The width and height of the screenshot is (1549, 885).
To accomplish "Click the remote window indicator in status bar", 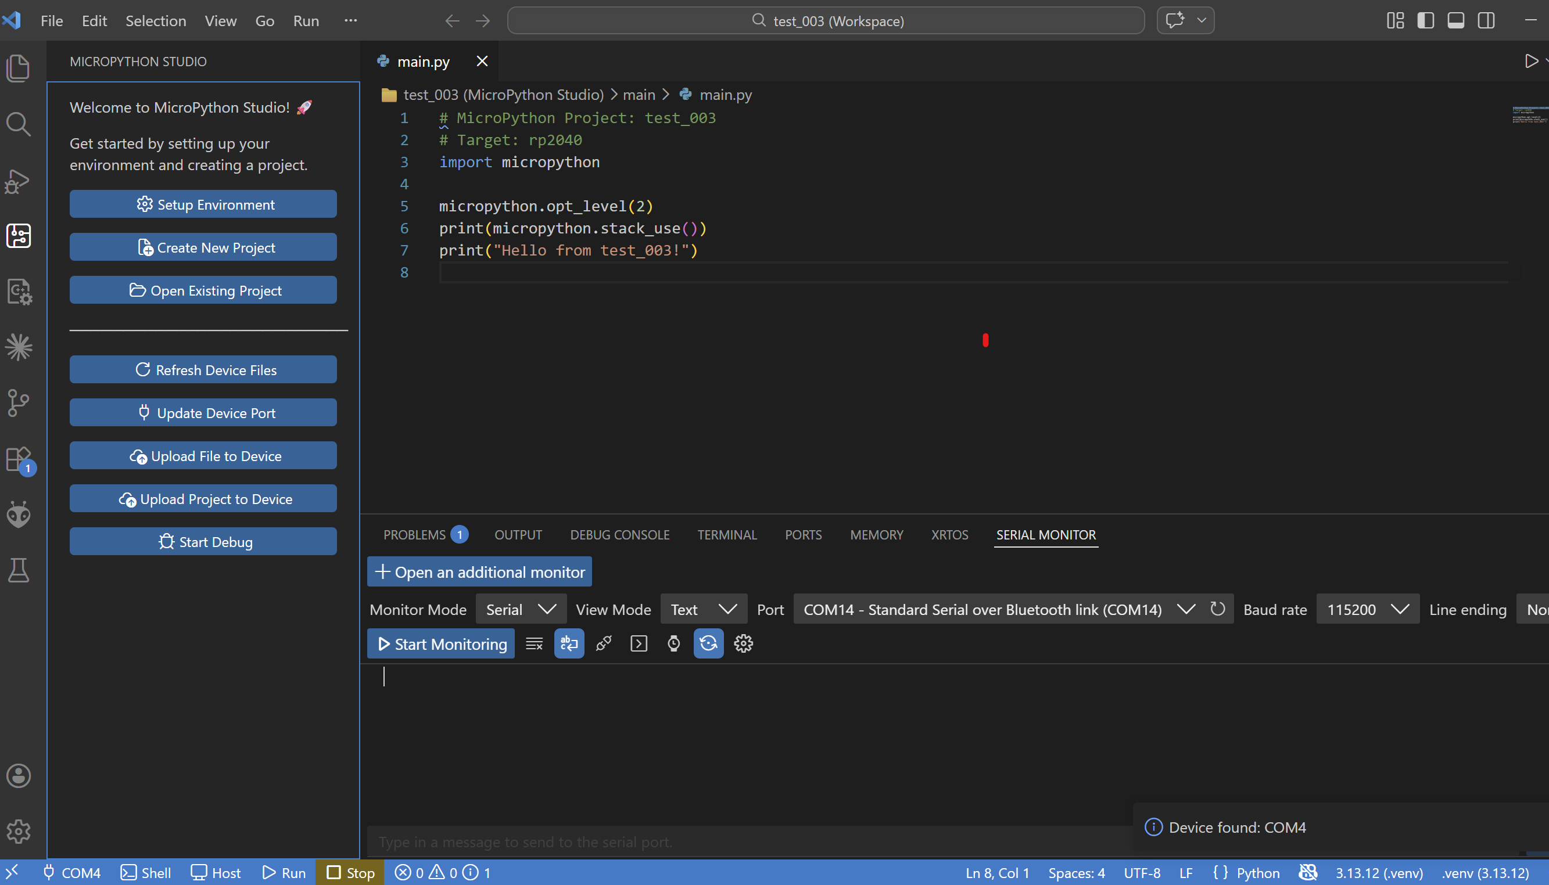I will pos(12,872).
